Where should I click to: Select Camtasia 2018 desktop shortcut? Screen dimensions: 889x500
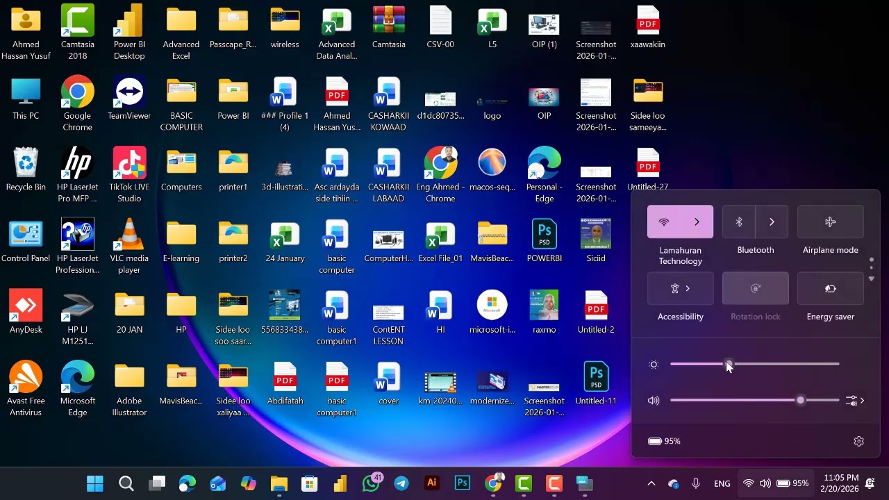point(78,32)
